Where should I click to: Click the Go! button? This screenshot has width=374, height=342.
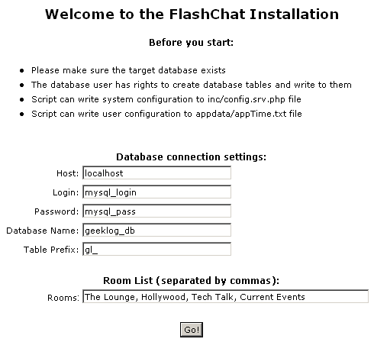tap(192, 330)
